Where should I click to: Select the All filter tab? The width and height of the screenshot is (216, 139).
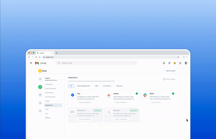pos(71,86)
